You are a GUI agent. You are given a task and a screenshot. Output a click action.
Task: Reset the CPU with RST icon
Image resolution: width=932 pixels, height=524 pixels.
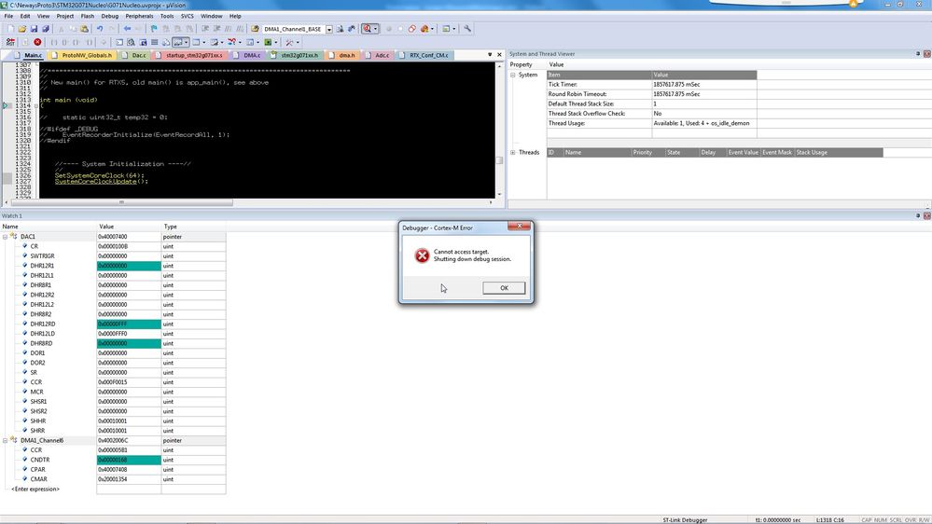coord(10,42)
